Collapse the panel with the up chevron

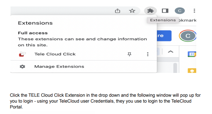[x=171, y=52]
